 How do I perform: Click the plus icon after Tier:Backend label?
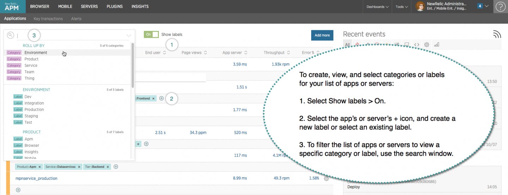[116, 166]
